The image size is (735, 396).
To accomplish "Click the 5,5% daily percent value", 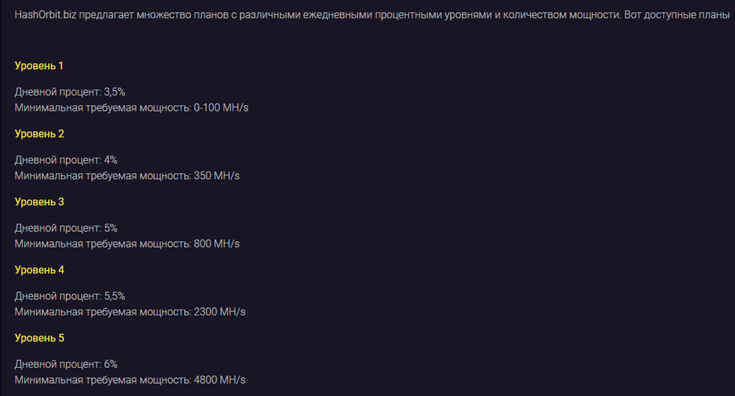I will [x=114, y=296].
